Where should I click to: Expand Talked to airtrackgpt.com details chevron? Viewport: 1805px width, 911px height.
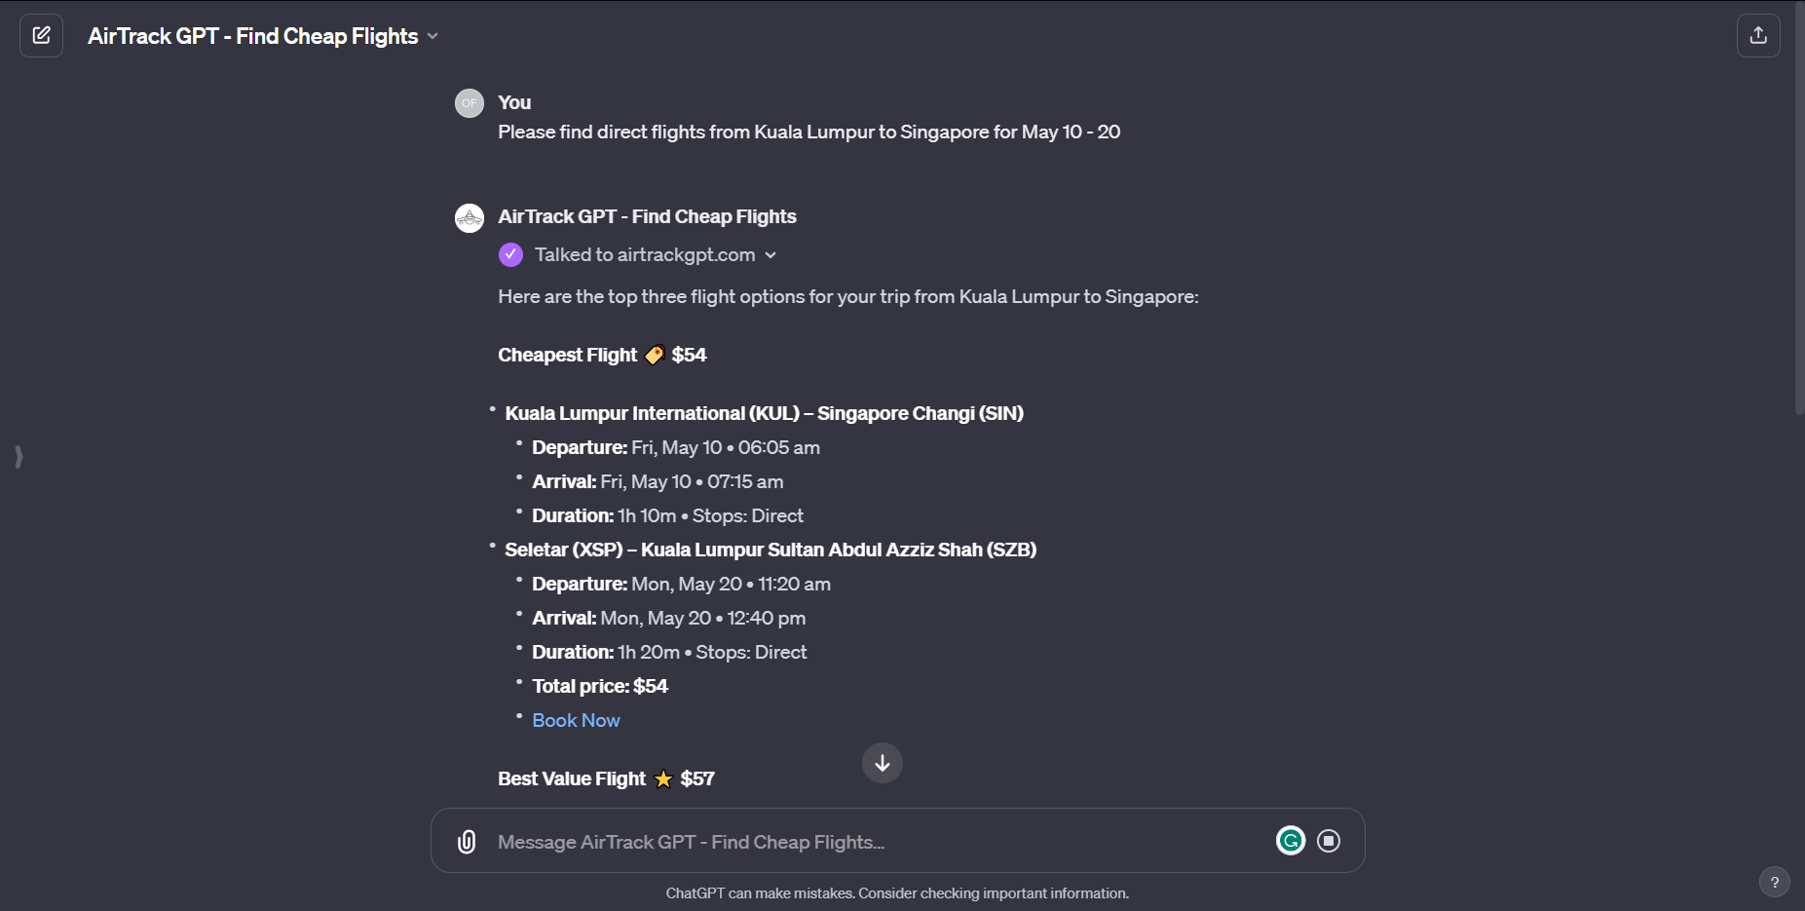pos(771,255)
